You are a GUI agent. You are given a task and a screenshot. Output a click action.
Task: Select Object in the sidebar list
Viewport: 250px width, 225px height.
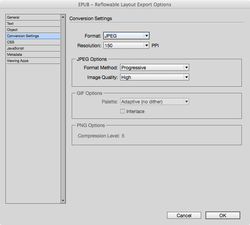(33, 30)
